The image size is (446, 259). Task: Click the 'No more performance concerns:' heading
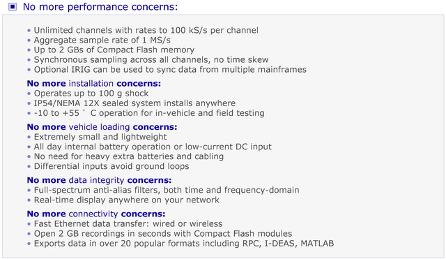coord(100,6)
